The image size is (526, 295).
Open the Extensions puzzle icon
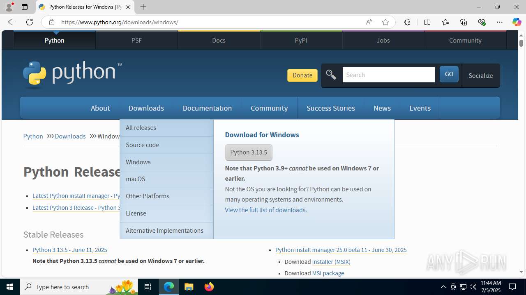pos(407,22)
